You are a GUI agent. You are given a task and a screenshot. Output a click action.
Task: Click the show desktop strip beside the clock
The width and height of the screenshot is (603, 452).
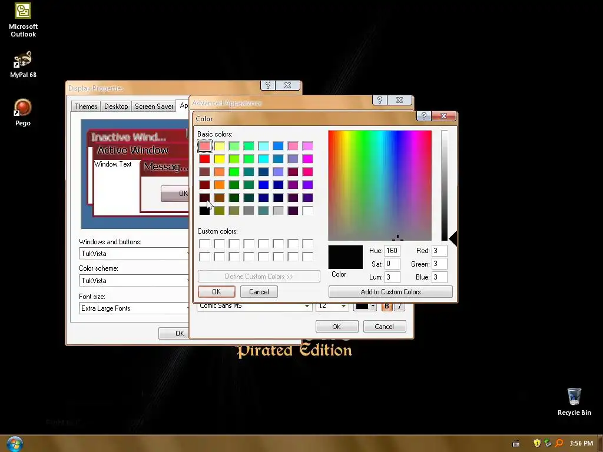tap(599, 444)
